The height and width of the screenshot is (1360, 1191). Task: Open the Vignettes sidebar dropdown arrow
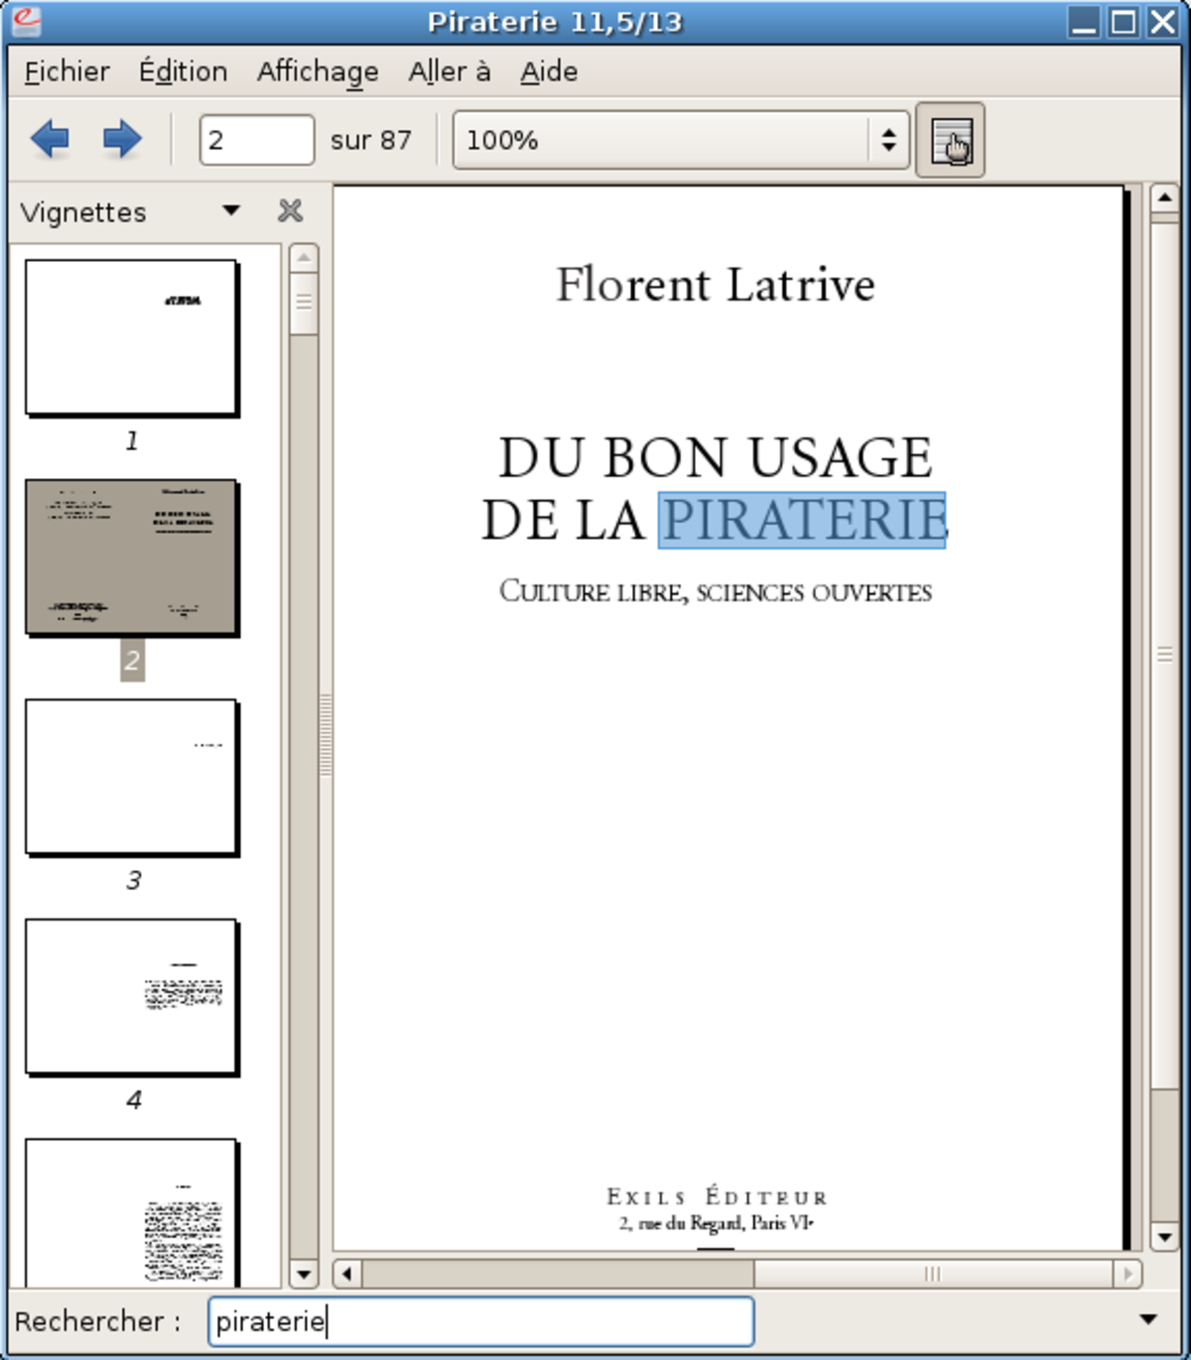(231, 210)
